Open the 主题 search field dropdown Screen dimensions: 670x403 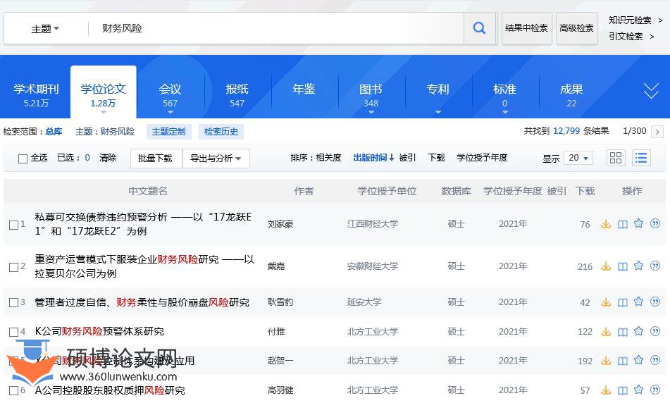click(45, 29)
